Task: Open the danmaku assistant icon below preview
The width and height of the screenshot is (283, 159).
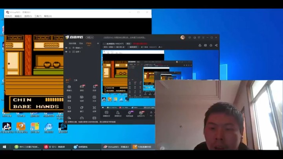Action: pyautogui.click(x=106, y=114)
